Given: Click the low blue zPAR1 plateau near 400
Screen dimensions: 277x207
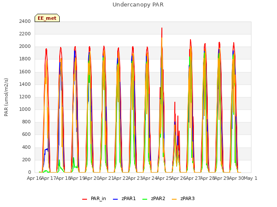Looking at the screenshot, I should [x=46, y=150].
